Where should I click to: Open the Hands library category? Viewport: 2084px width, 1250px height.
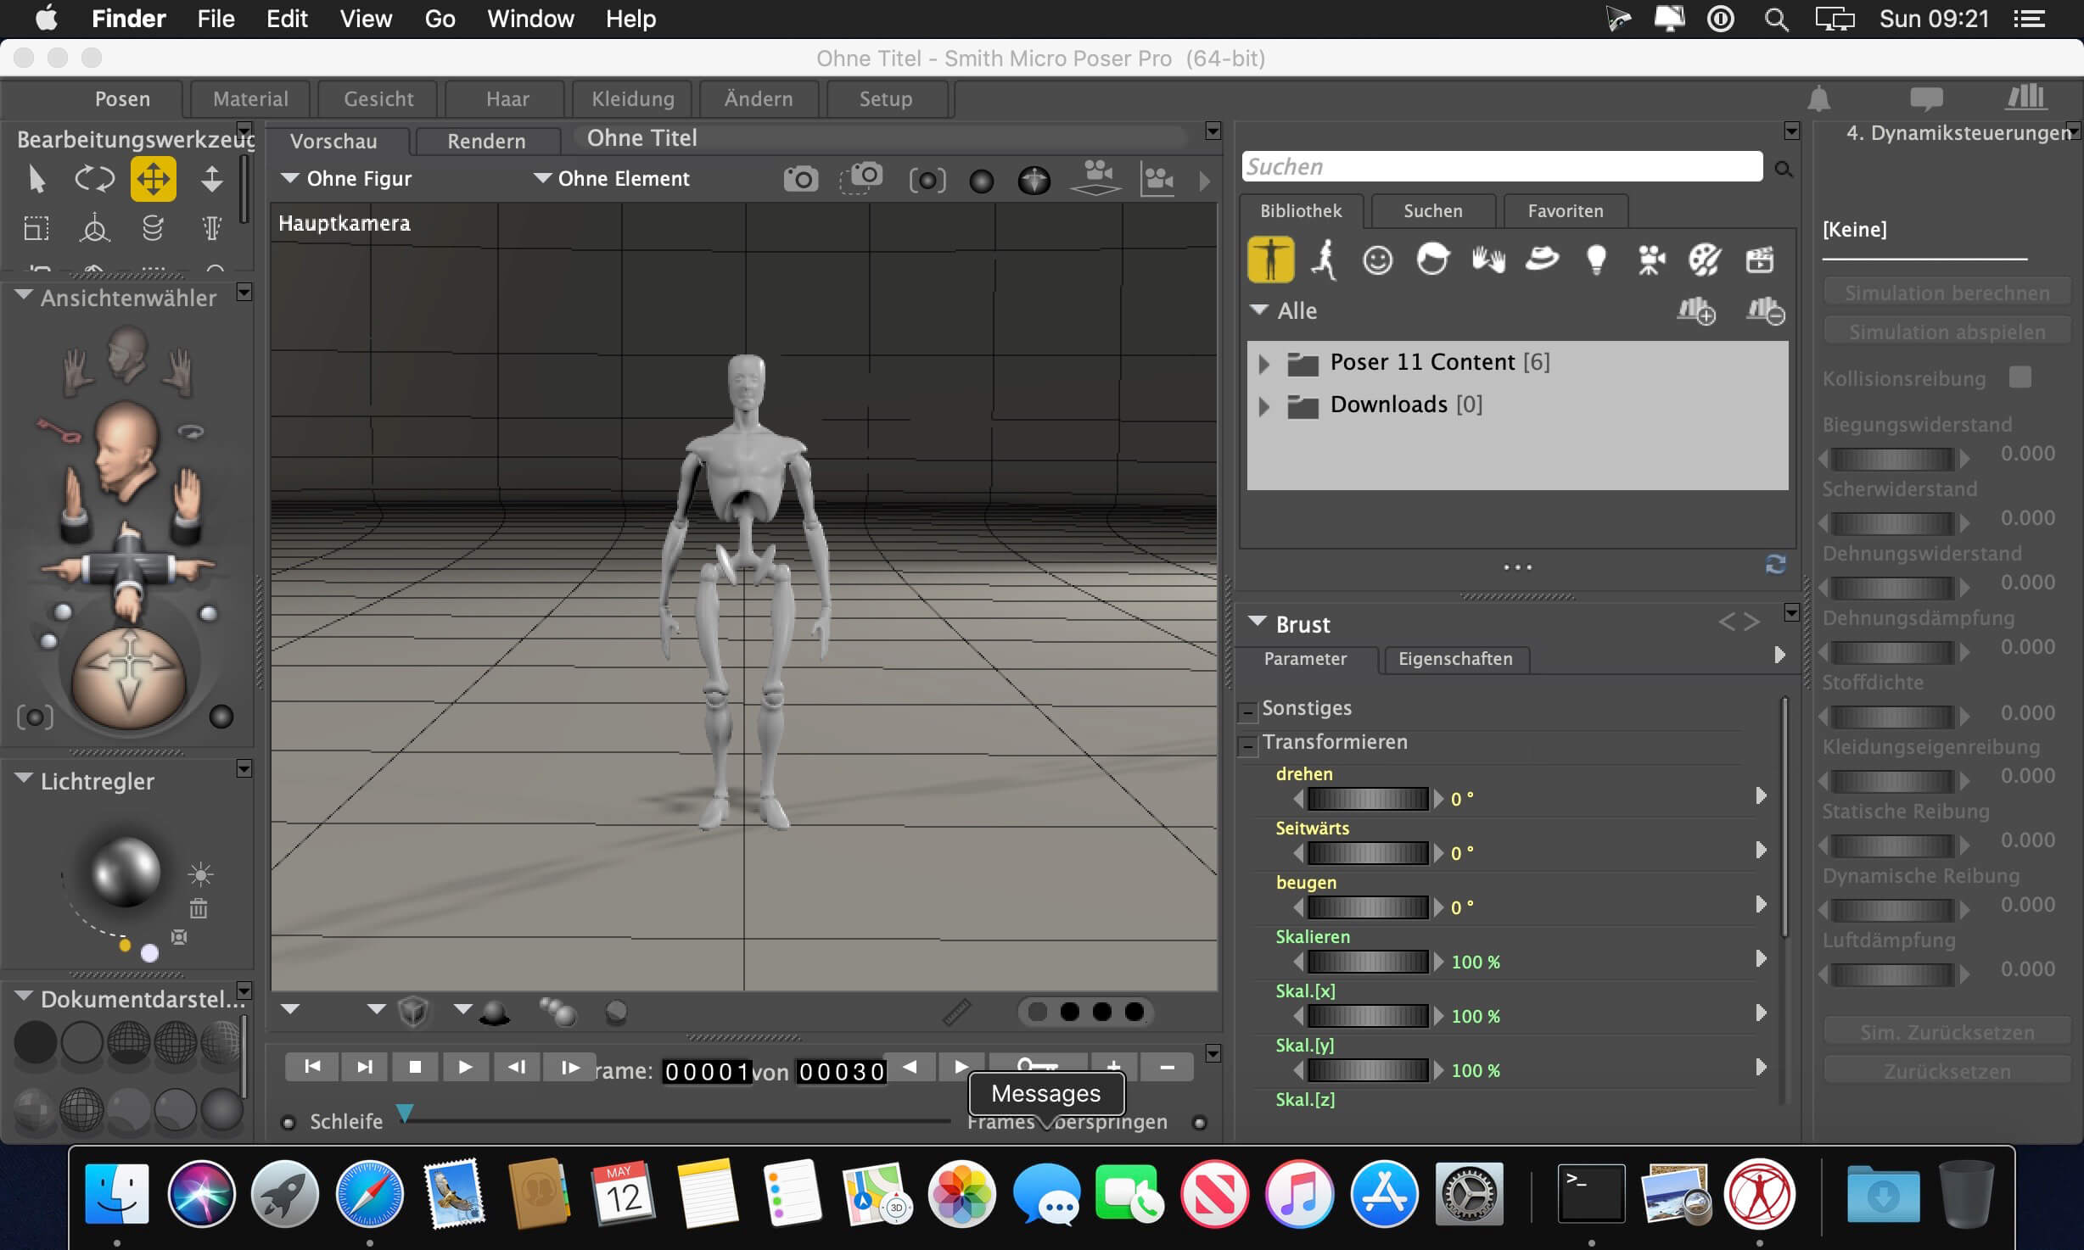pyautogui.click(x=1488, y=259)
